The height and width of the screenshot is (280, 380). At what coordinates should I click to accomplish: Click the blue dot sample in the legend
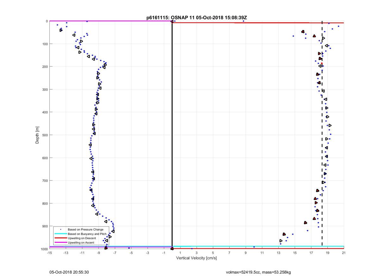60,229
